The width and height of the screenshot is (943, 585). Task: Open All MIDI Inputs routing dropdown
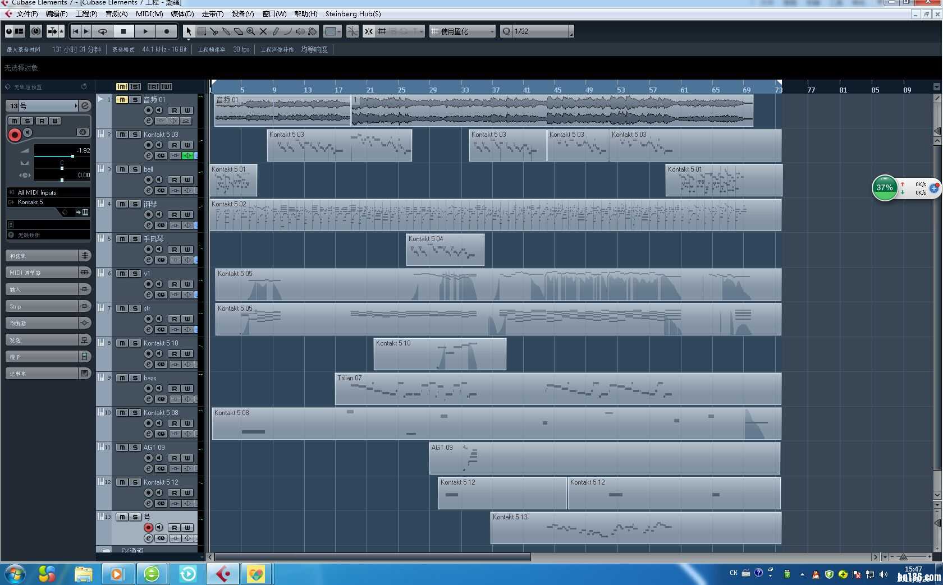point(48,192)
